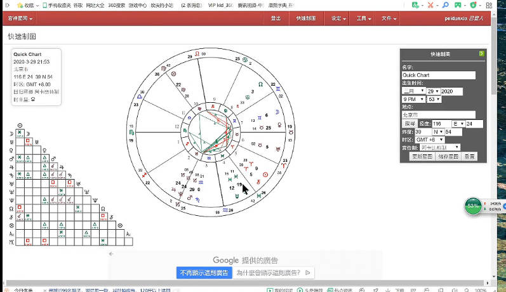Click the scissors icon in browser toolbar
Image resolution: width=506 pixels, height=292 pixels.
449,5
